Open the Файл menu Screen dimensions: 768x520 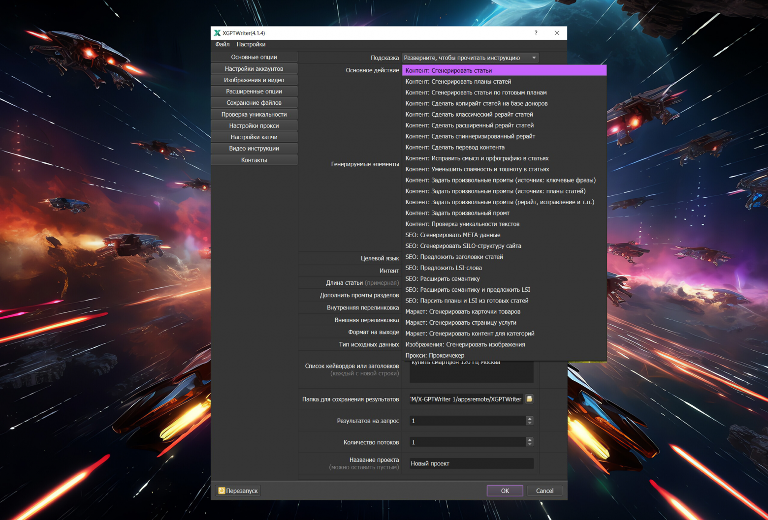[x=222, y=44]
